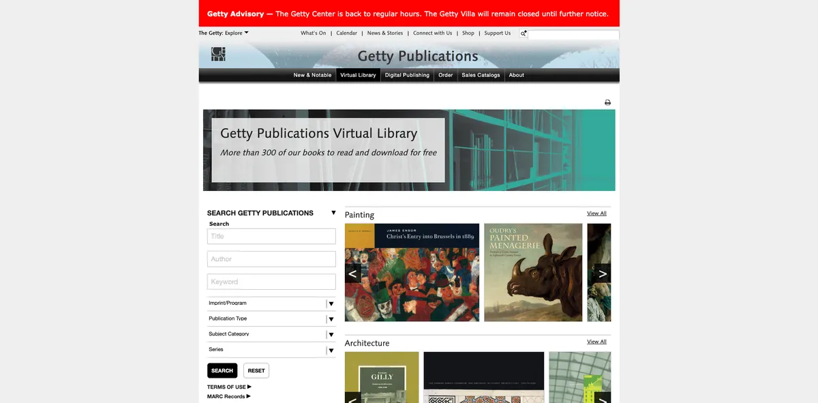Open the Sales Catalogs tab

(481, 75)
